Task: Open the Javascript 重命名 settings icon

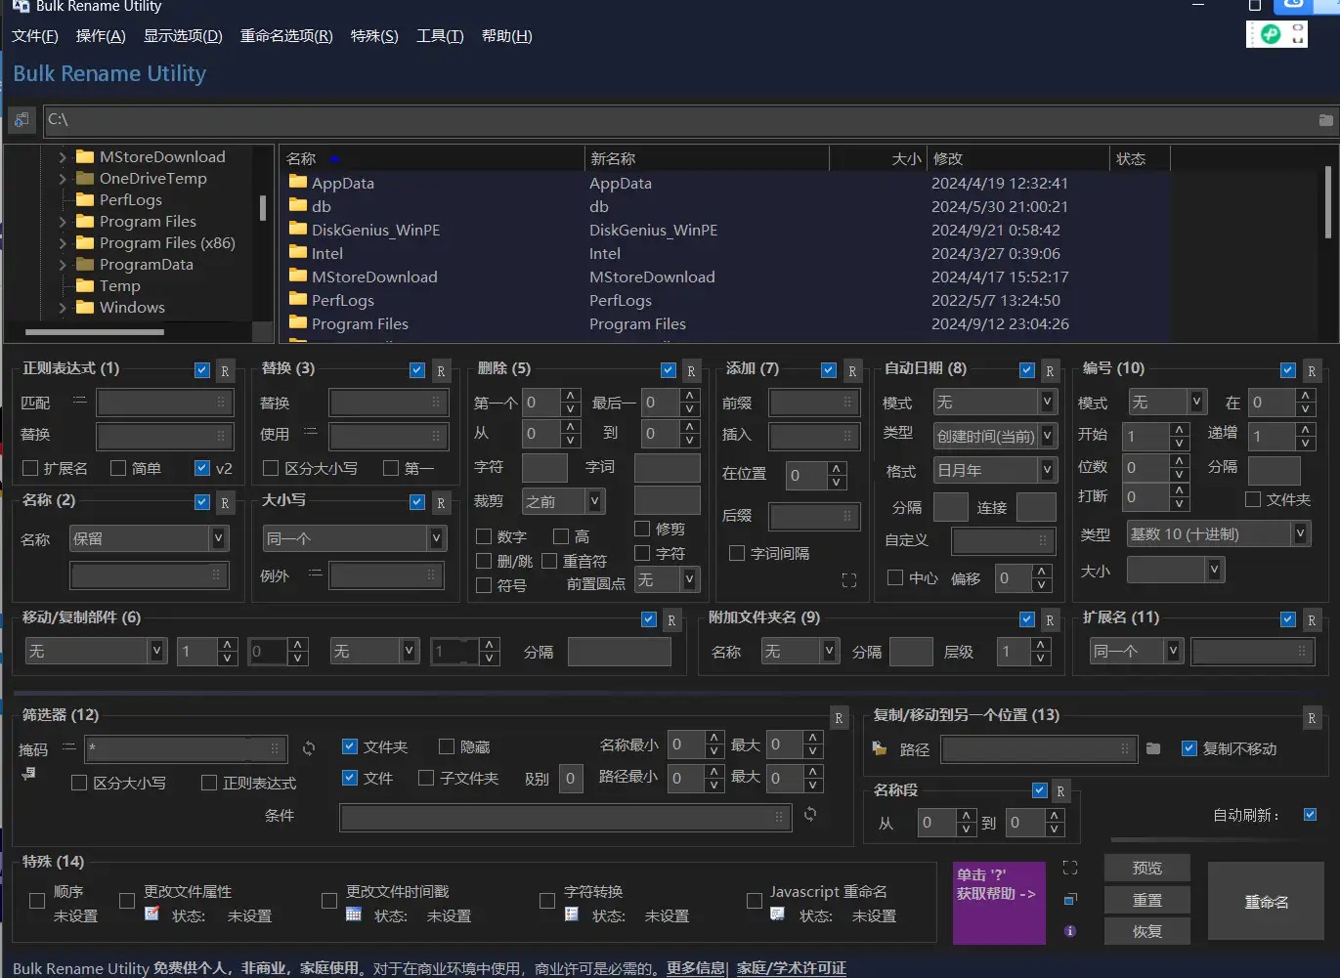Action: [x=777, y=914]
